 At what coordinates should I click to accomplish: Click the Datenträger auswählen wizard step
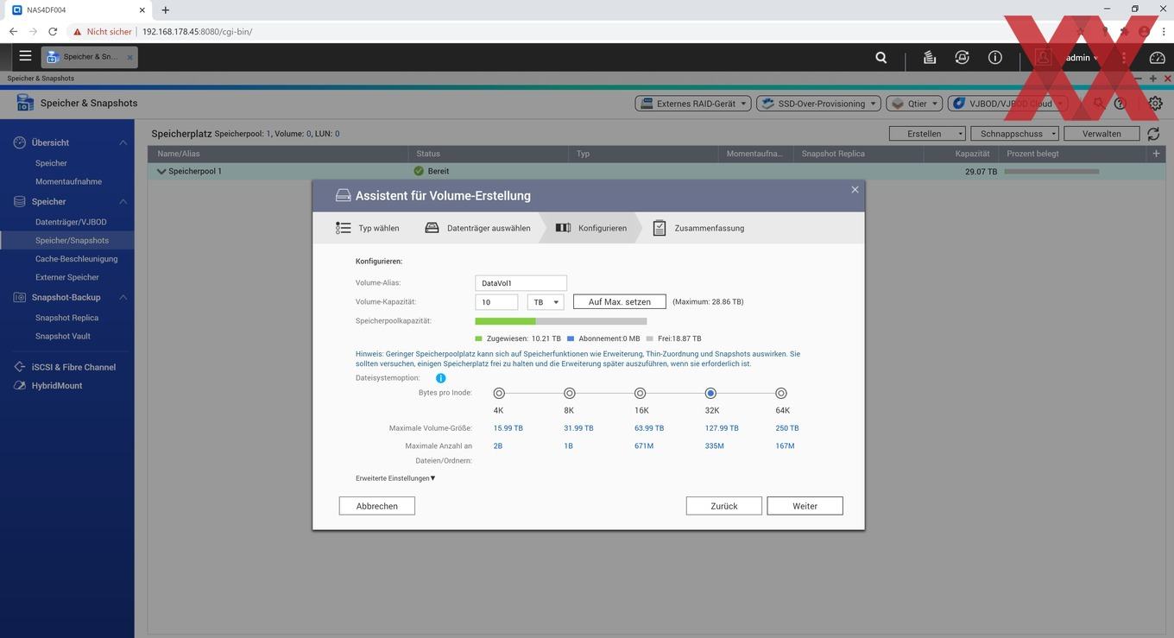tap(477, 228)
